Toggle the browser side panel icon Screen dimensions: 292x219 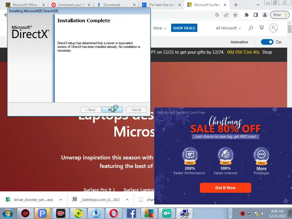pos(256,15)
